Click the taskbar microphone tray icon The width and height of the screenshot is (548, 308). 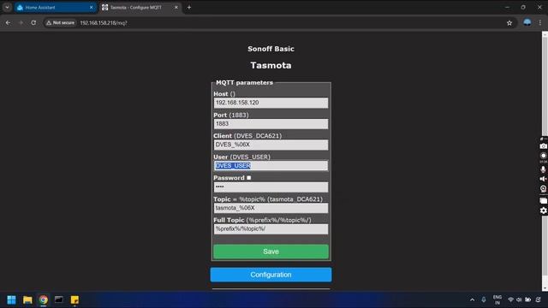(484, 299)
